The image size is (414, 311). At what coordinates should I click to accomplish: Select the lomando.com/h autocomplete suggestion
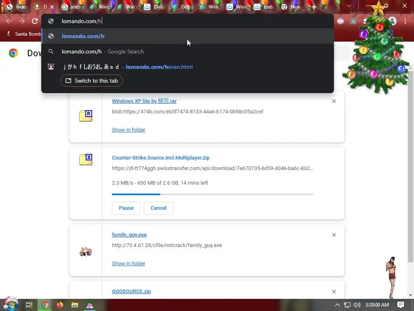tap(188, 36)
